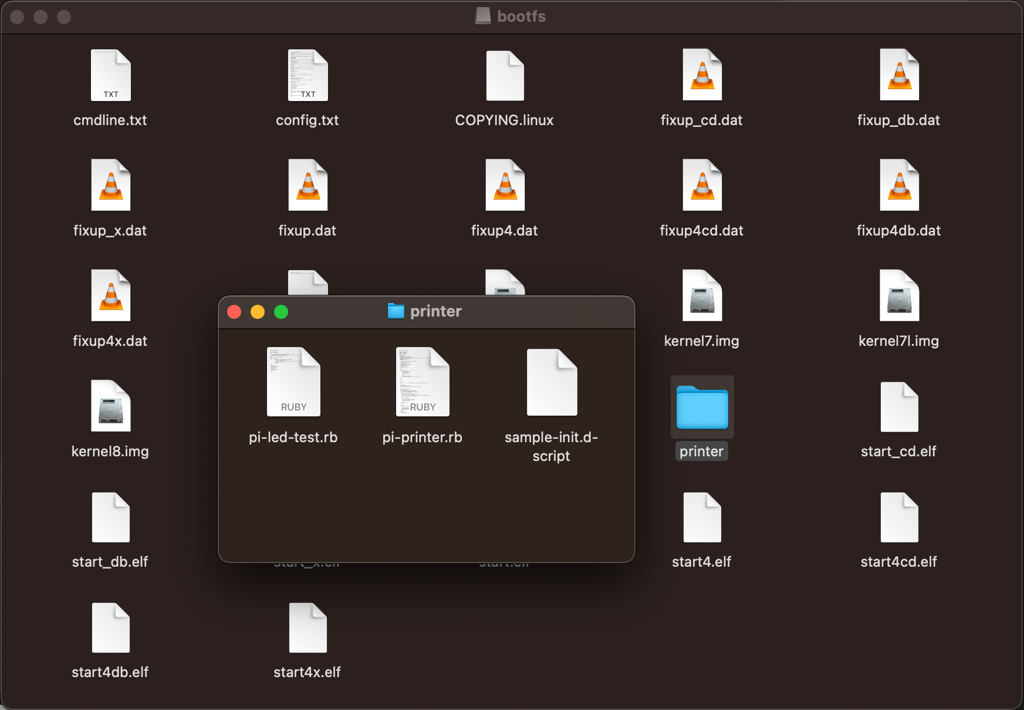
Task: Click the kernel8.img file name label
Action: (x=110, y=452)
